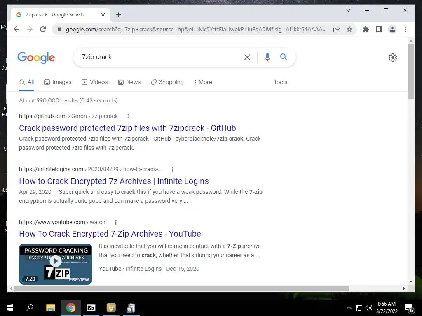This screenshot has height=316, width=422.
Task: Open How To Crack Encrypted 7-Zip Archives YouTube
Action: [110, 234]
